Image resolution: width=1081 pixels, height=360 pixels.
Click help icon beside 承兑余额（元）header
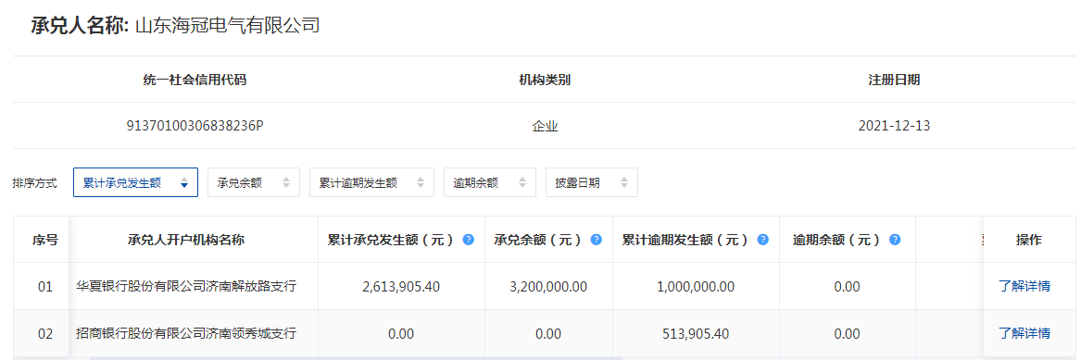pyautogui.click(x=597, y=240)
